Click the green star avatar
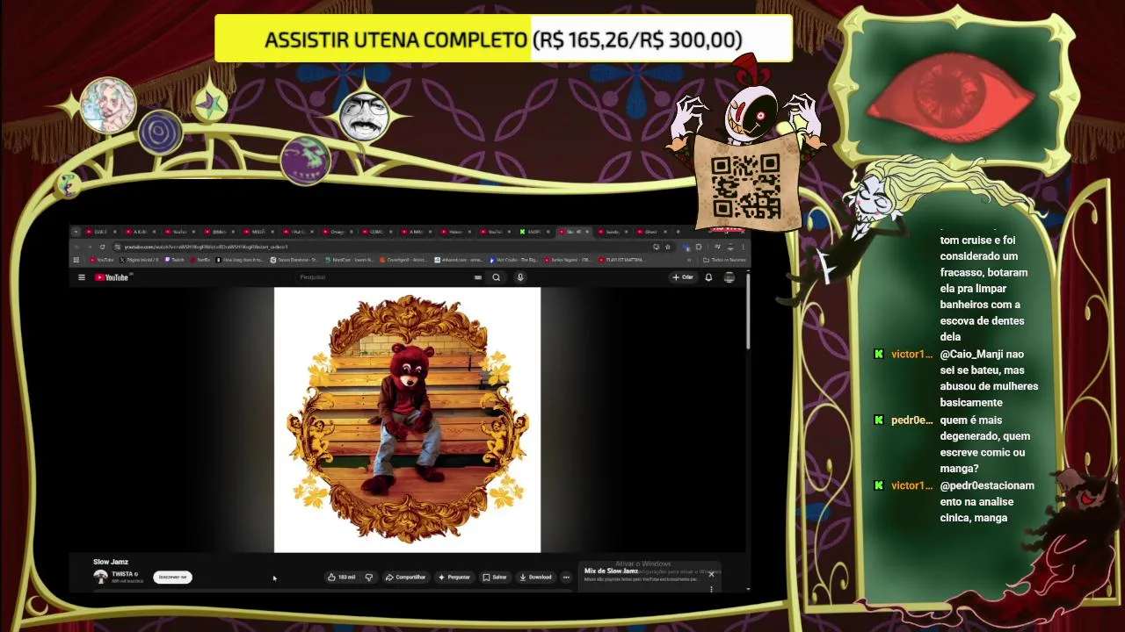The image size is (1125, 632). coord(210,104)
